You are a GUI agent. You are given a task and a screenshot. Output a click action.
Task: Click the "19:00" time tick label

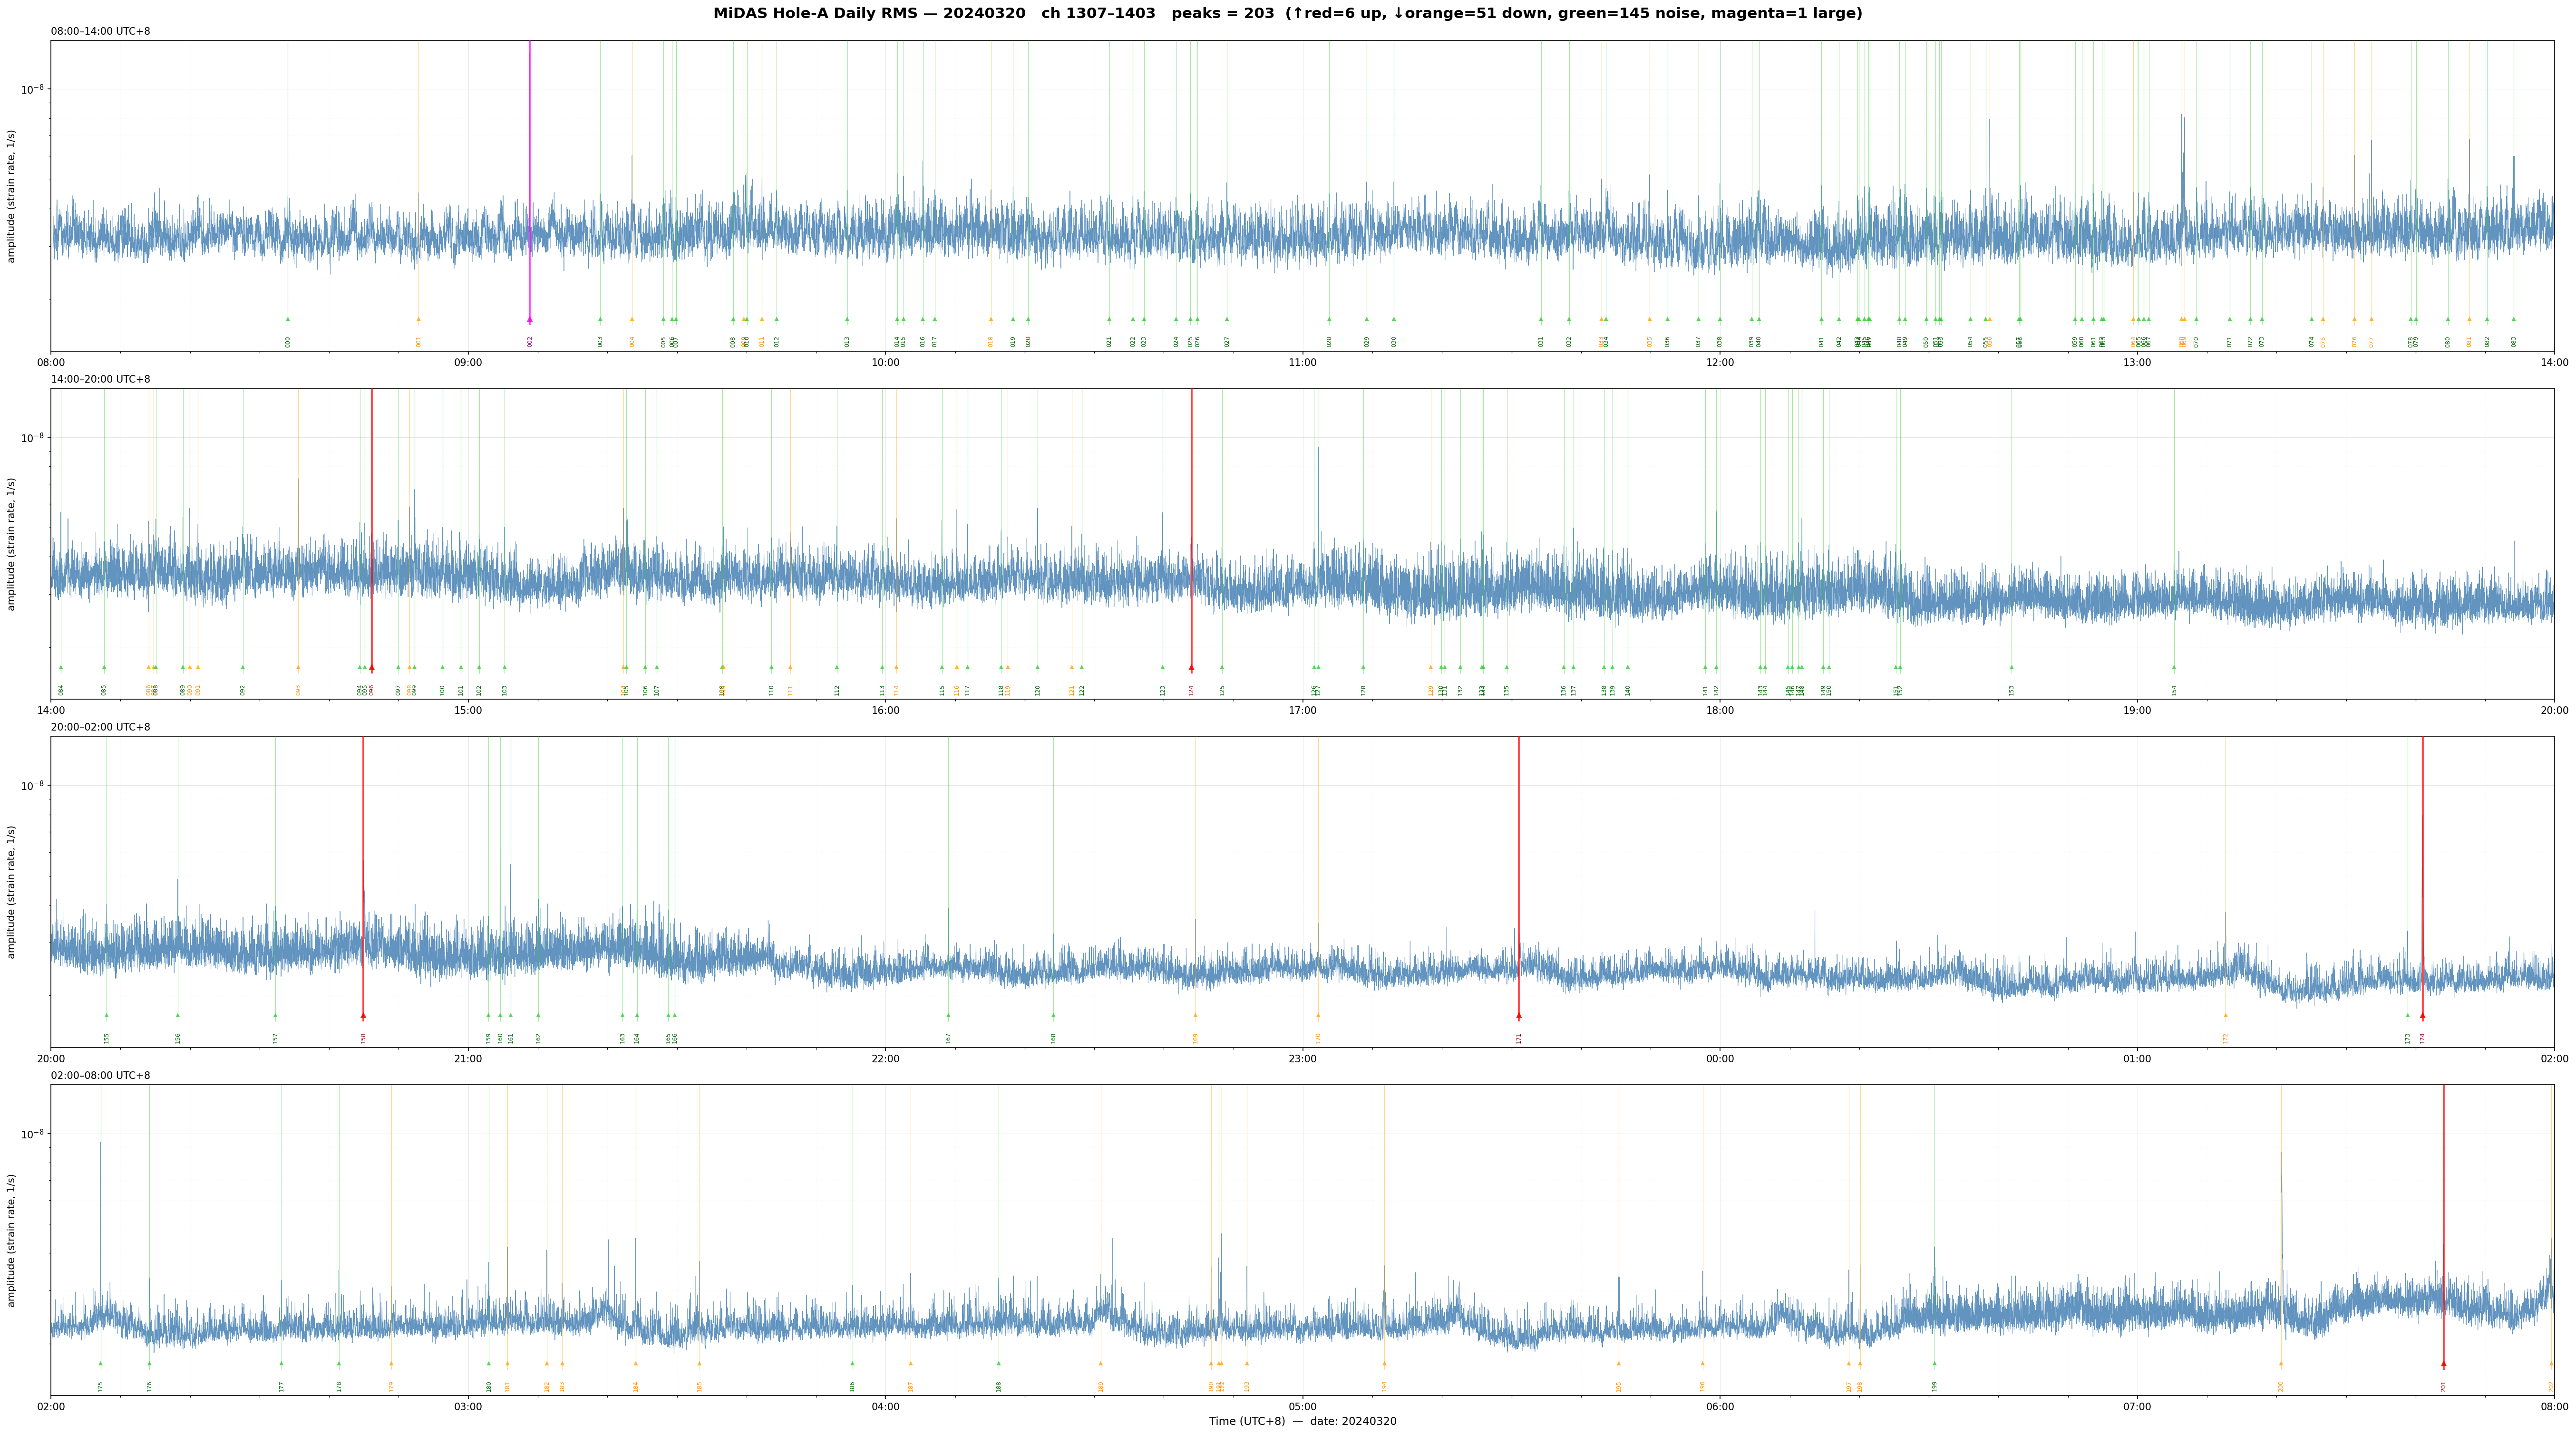(2137, 711)
